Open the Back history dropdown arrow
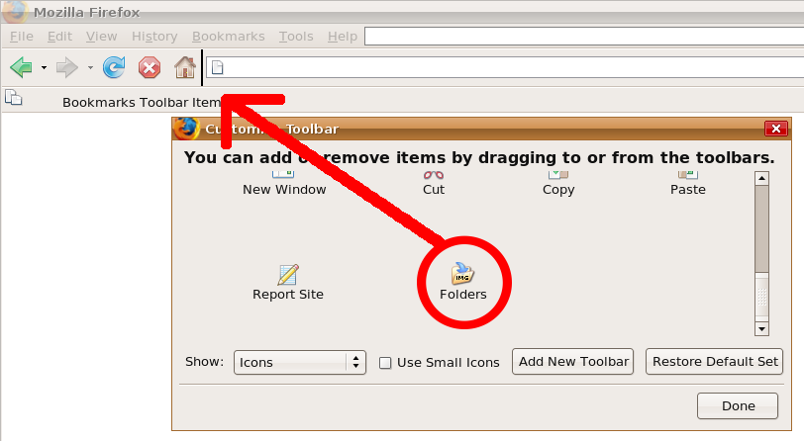The image size is (804, 441). click(45, 67)
